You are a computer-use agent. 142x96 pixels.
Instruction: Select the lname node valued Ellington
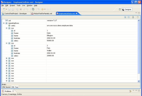16,36
